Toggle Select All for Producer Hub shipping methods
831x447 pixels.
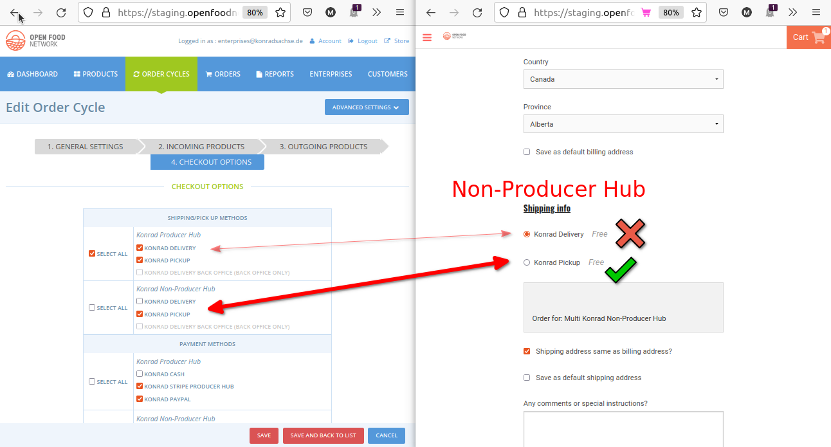tap(92, 253)
